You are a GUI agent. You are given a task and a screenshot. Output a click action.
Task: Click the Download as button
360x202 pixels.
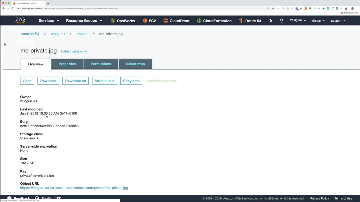coord(75,81)
